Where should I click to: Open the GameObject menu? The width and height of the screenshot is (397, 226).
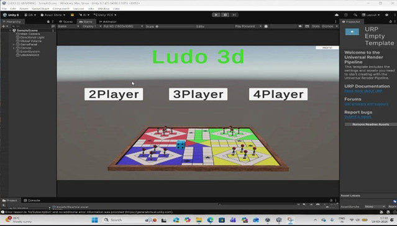pyautogui.click(x=40, y=9)
